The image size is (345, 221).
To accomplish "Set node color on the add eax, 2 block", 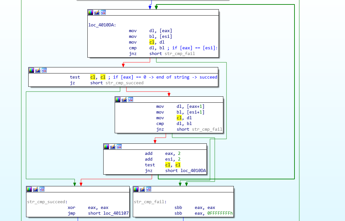I will [106, 147].
